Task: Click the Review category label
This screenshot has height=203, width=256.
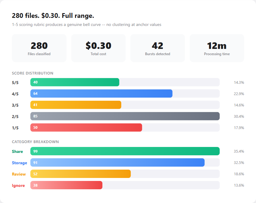Action: [19, 174]
